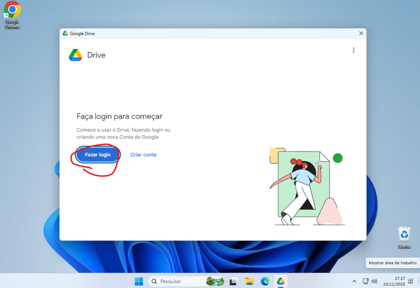Open Microsoft Edge from the taskbar
Image resolution: width=420 pixels, height=288 pixels.
click(265, 281)
